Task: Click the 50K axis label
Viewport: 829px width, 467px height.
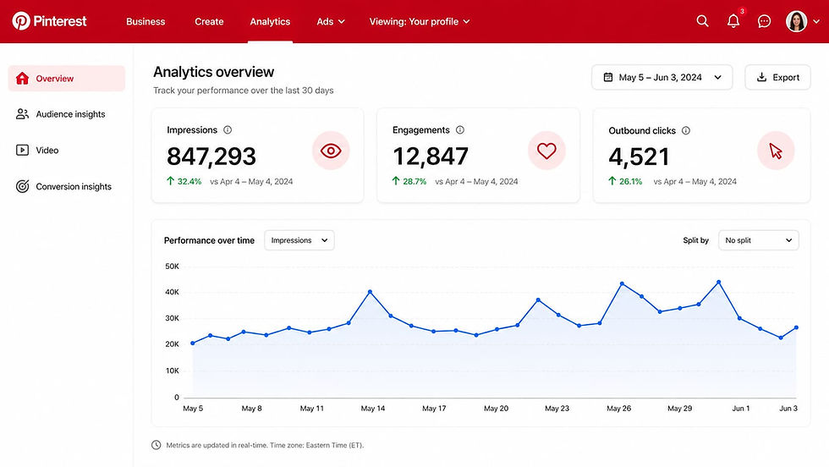Action: click(x=173, y=266)
